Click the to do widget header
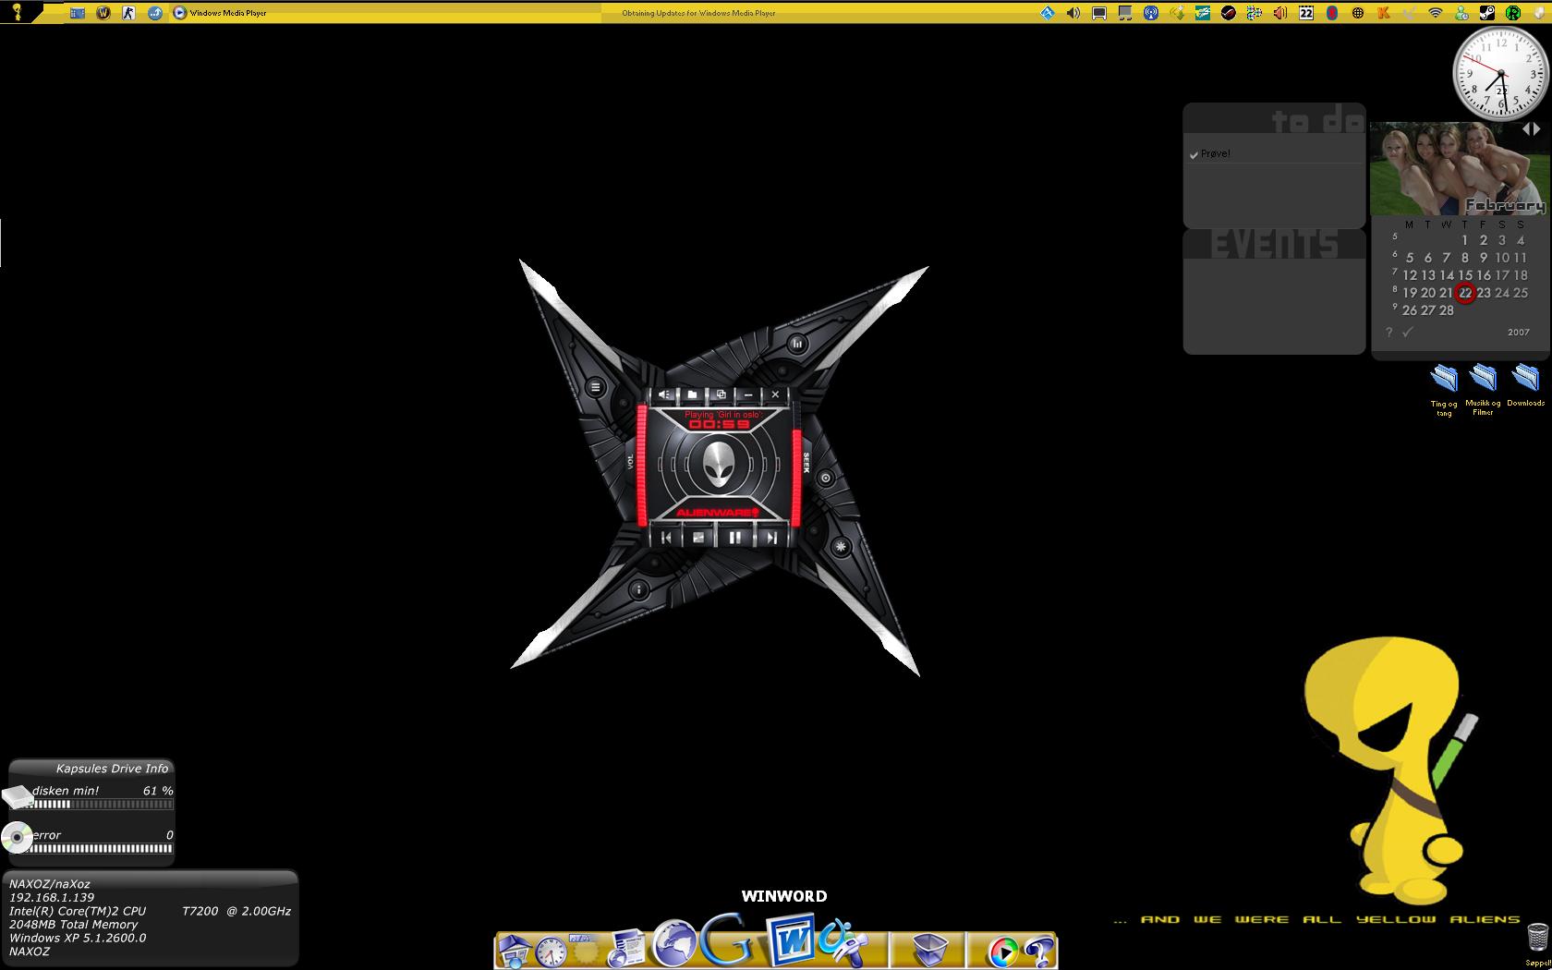1552x970 pixels. tap(1317, 121)
